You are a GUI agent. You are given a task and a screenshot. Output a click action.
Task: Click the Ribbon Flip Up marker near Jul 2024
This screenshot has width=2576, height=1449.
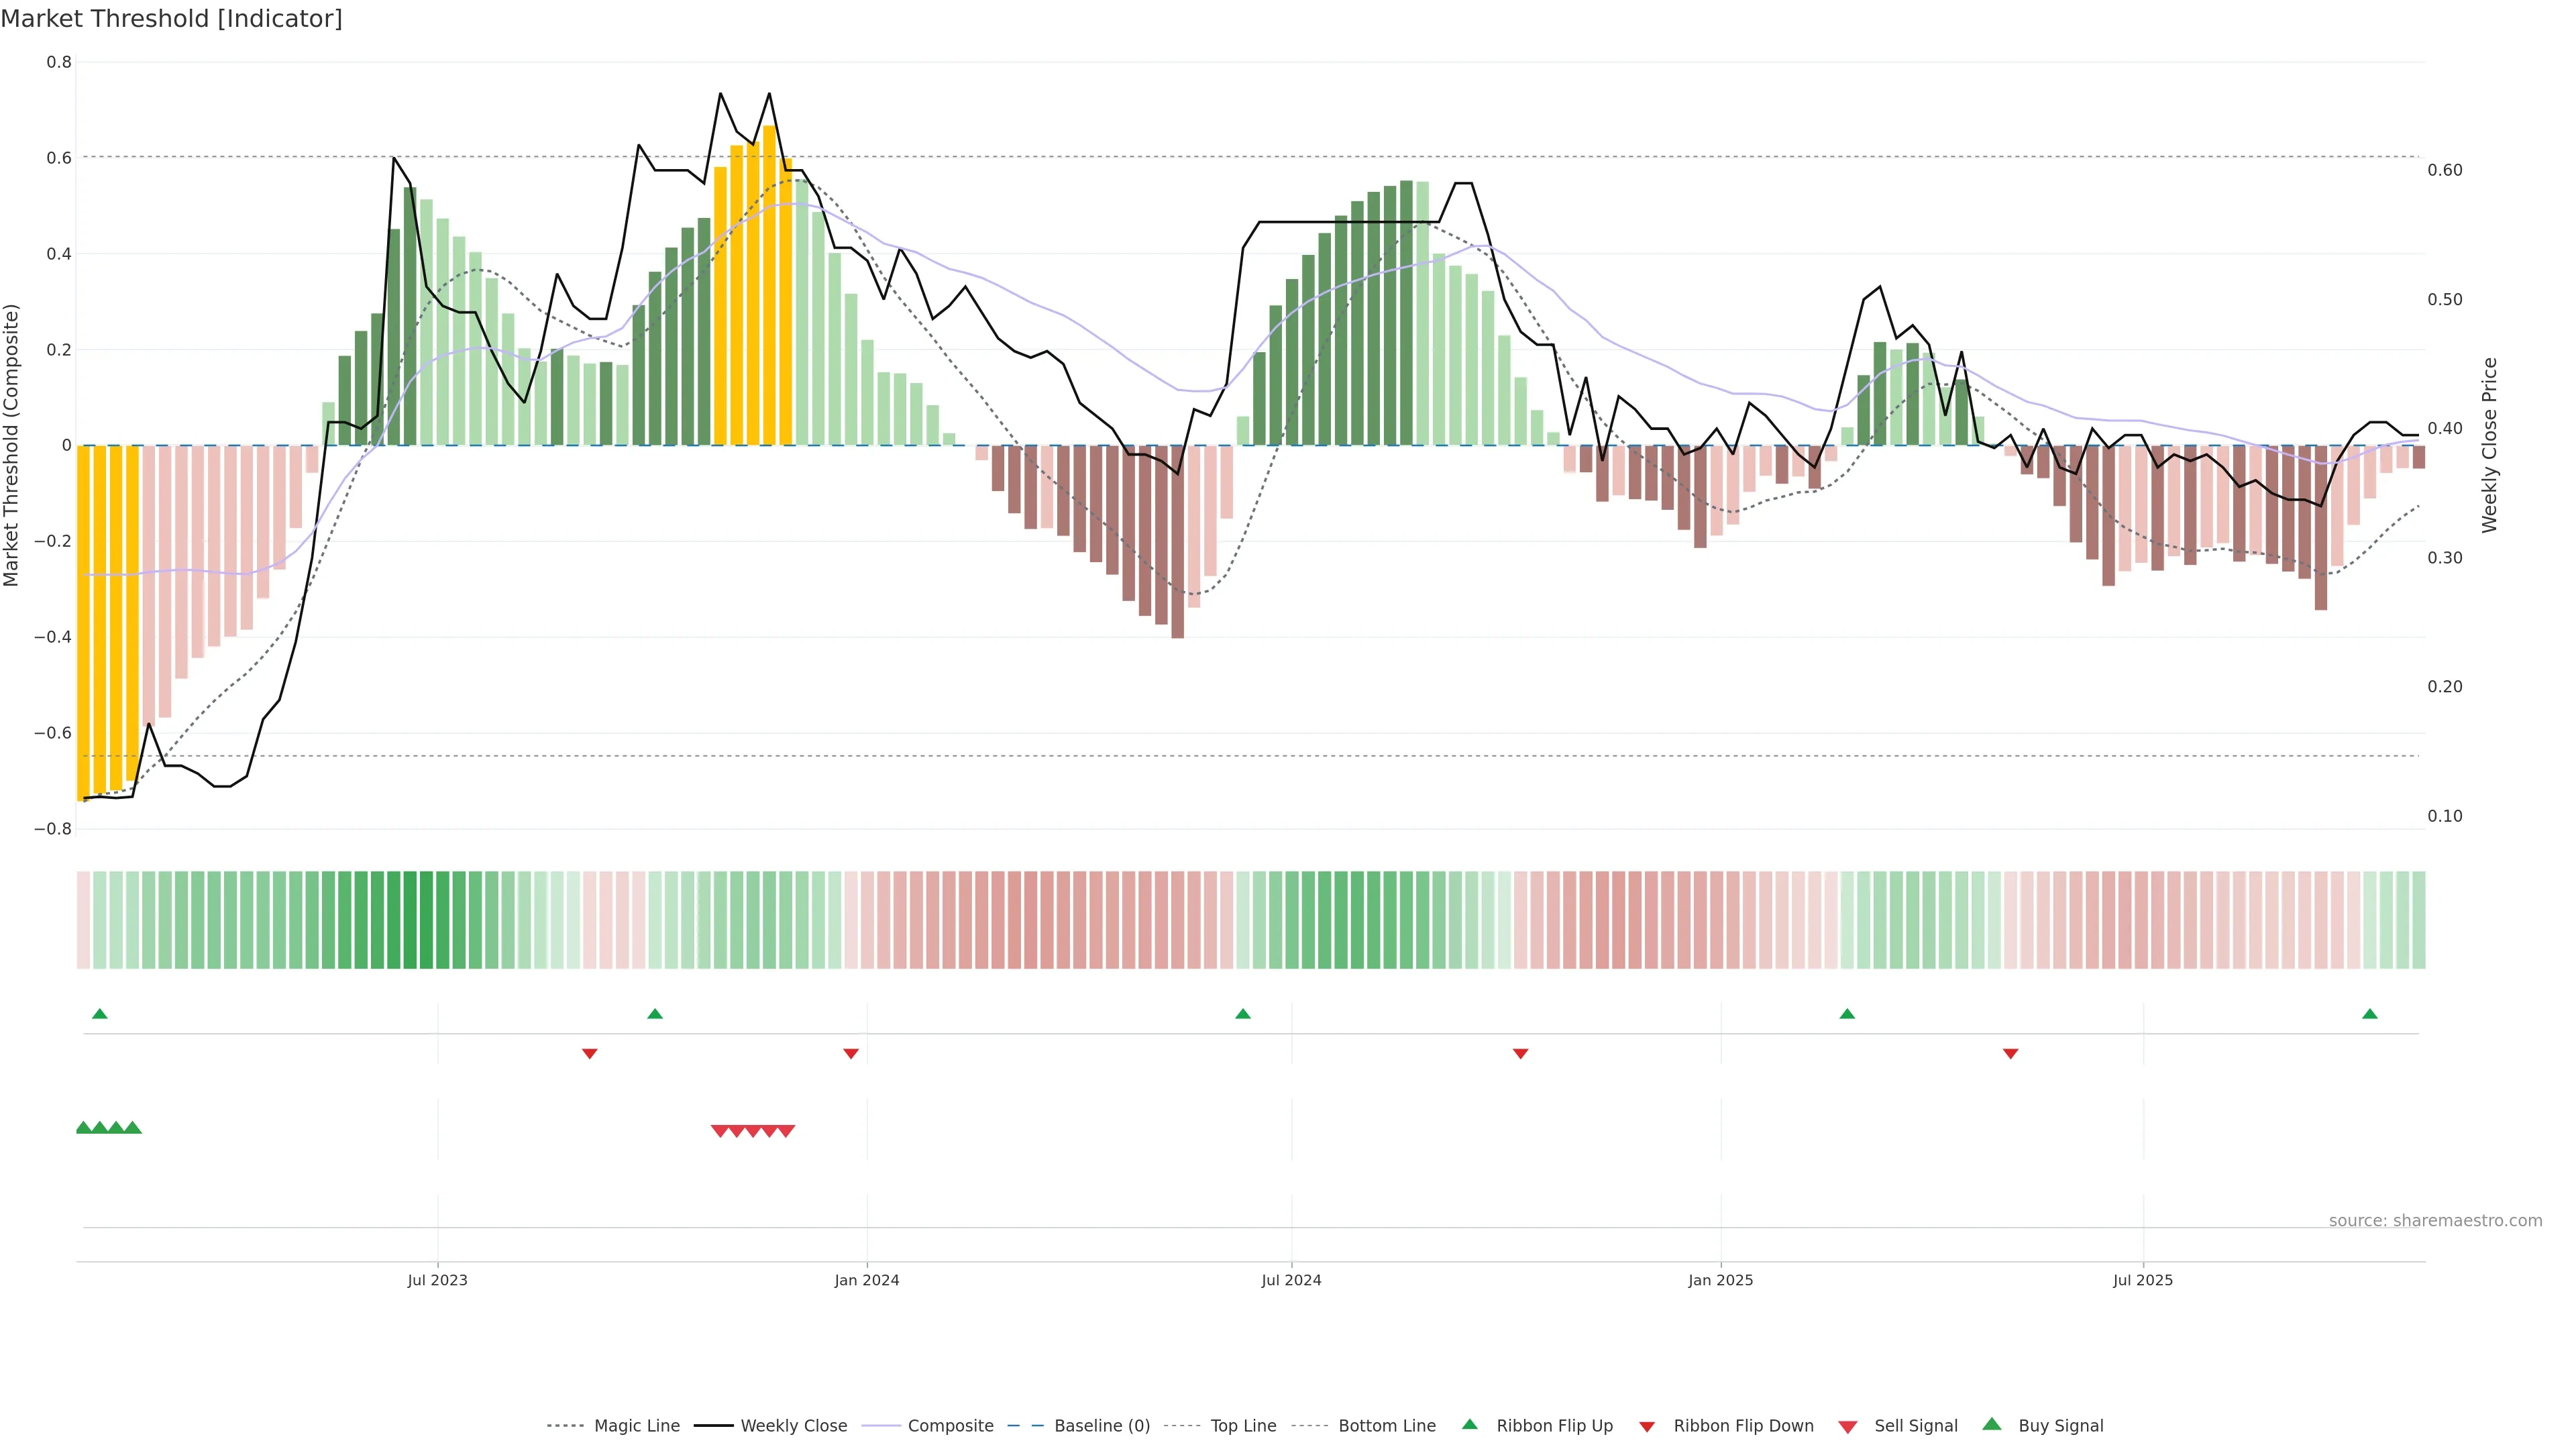[1242, 1014]
